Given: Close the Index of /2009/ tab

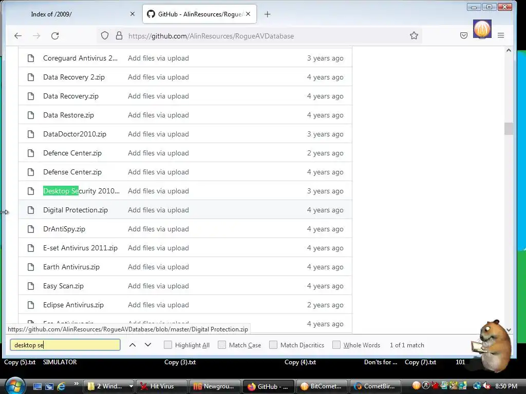Looking at the screenshot, I should coord(133,14).
